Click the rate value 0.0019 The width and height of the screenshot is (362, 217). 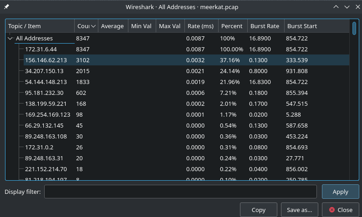click(195, 82)
